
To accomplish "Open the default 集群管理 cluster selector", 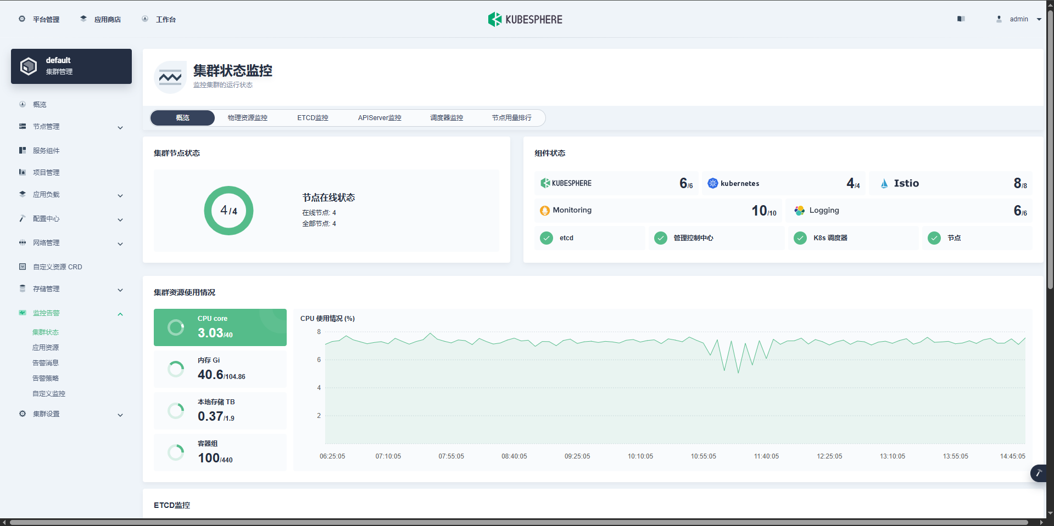I will point(71,66).
